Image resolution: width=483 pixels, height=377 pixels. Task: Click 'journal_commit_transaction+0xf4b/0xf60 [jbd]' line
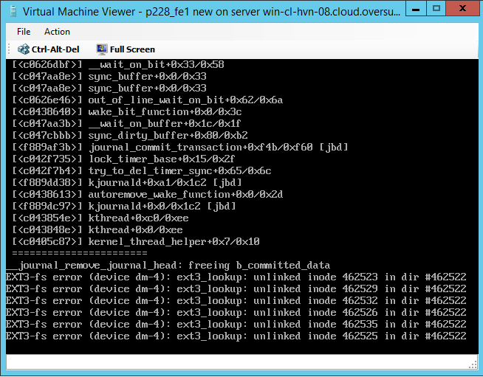(180, 147)
